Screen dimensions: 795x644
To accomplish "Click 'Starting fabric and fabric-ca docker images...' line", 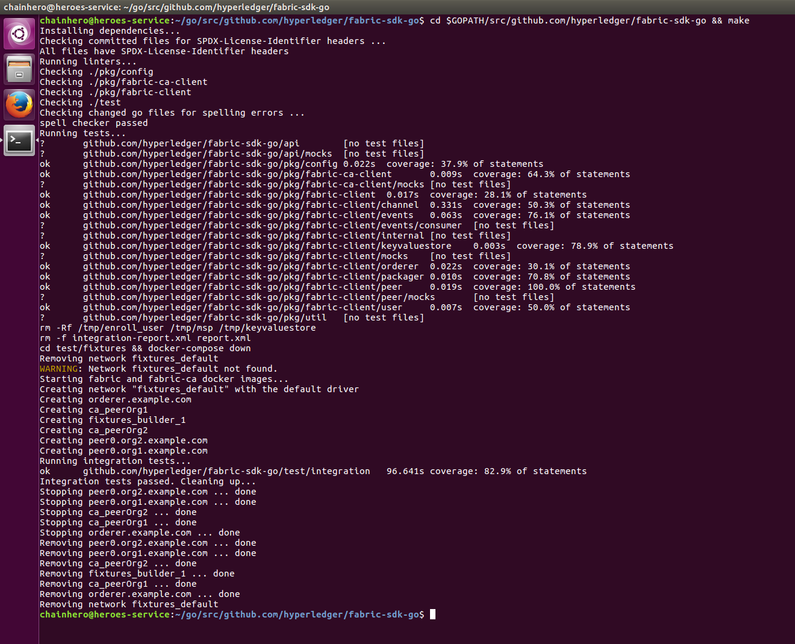I will pyautogui.click(x=164, y=379).
